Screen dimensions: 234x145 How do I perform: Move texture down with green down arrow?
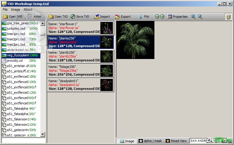pyautogui.click(x=162, y=17)
